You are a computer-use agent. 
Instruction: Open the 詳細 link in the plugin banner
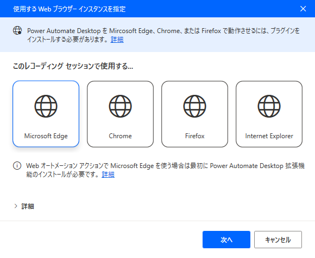(117, 40)
